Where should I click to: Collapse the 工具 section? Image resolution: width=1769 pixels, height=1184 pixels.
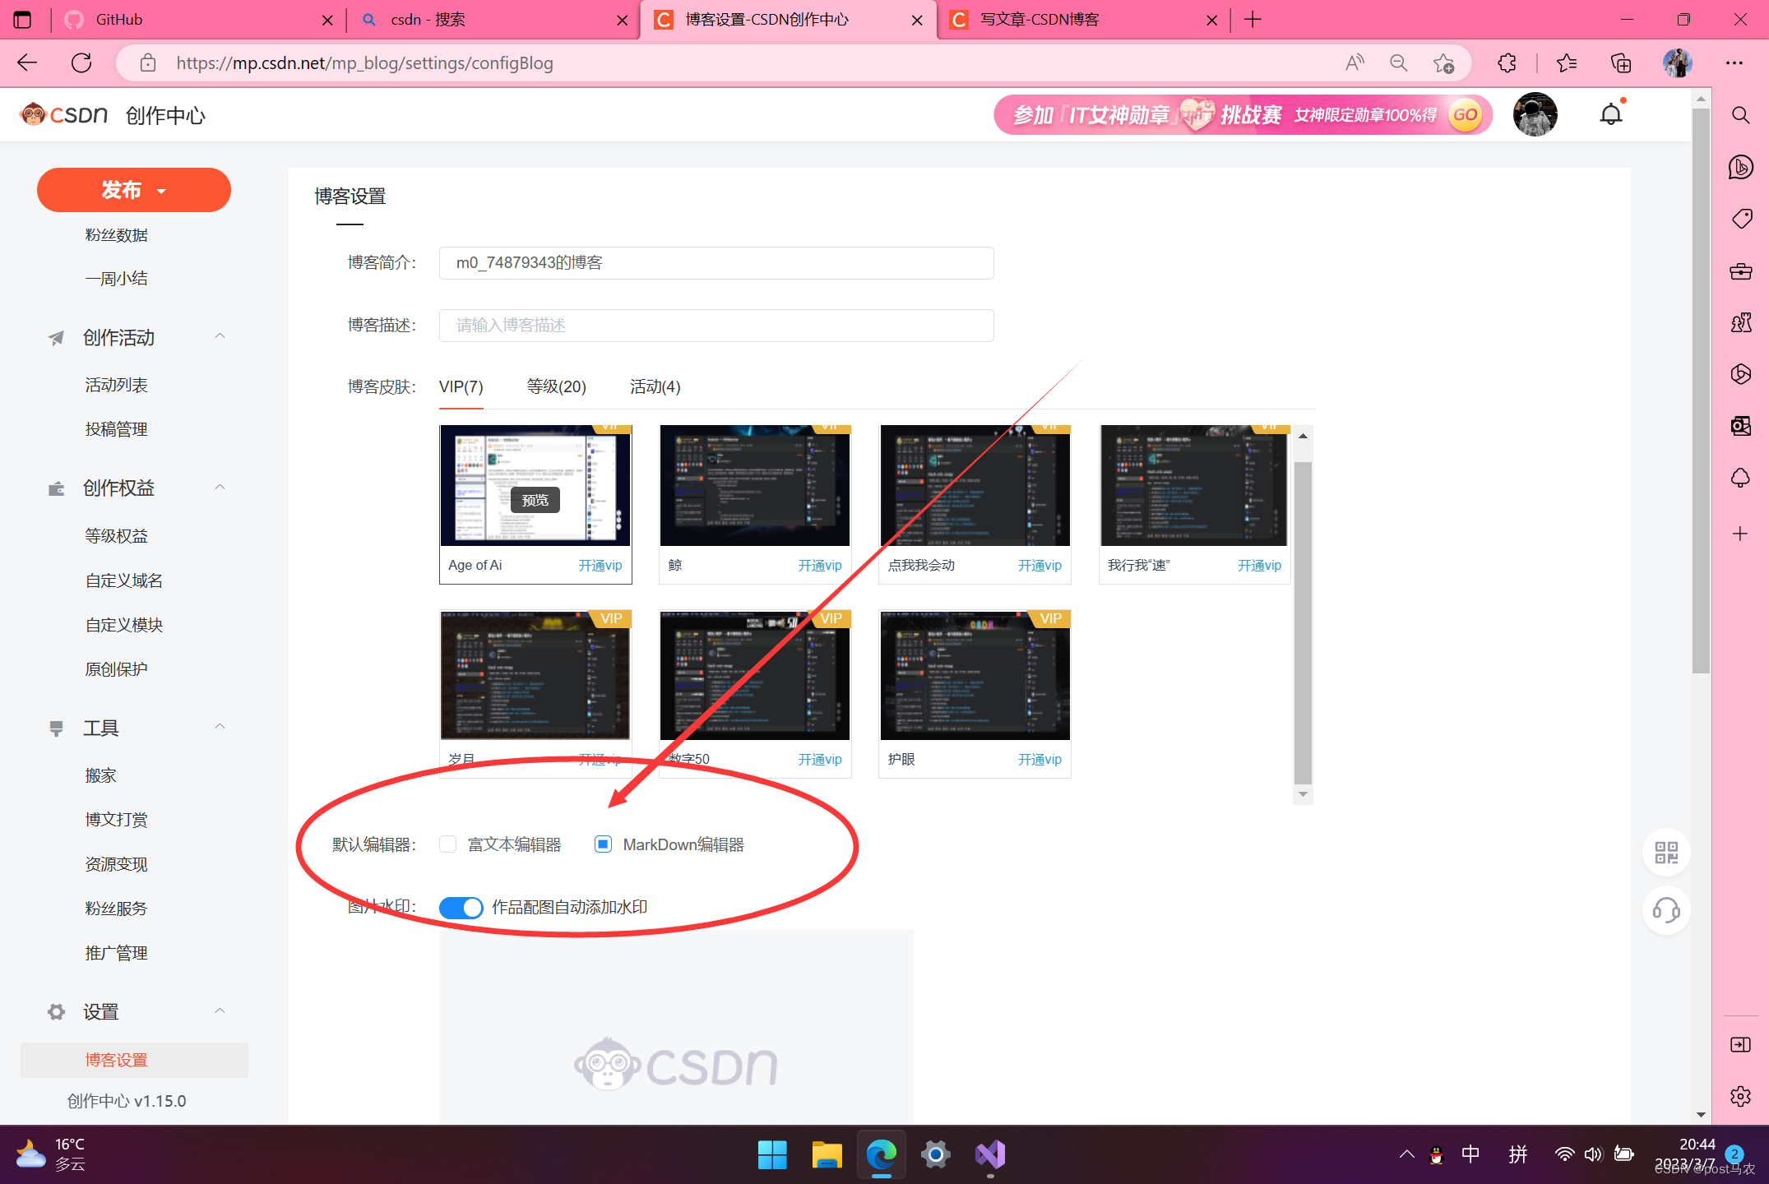pyautogui.click(x=220, y=727)
